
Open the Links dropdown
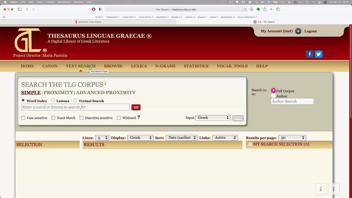[x=225, y=138]
